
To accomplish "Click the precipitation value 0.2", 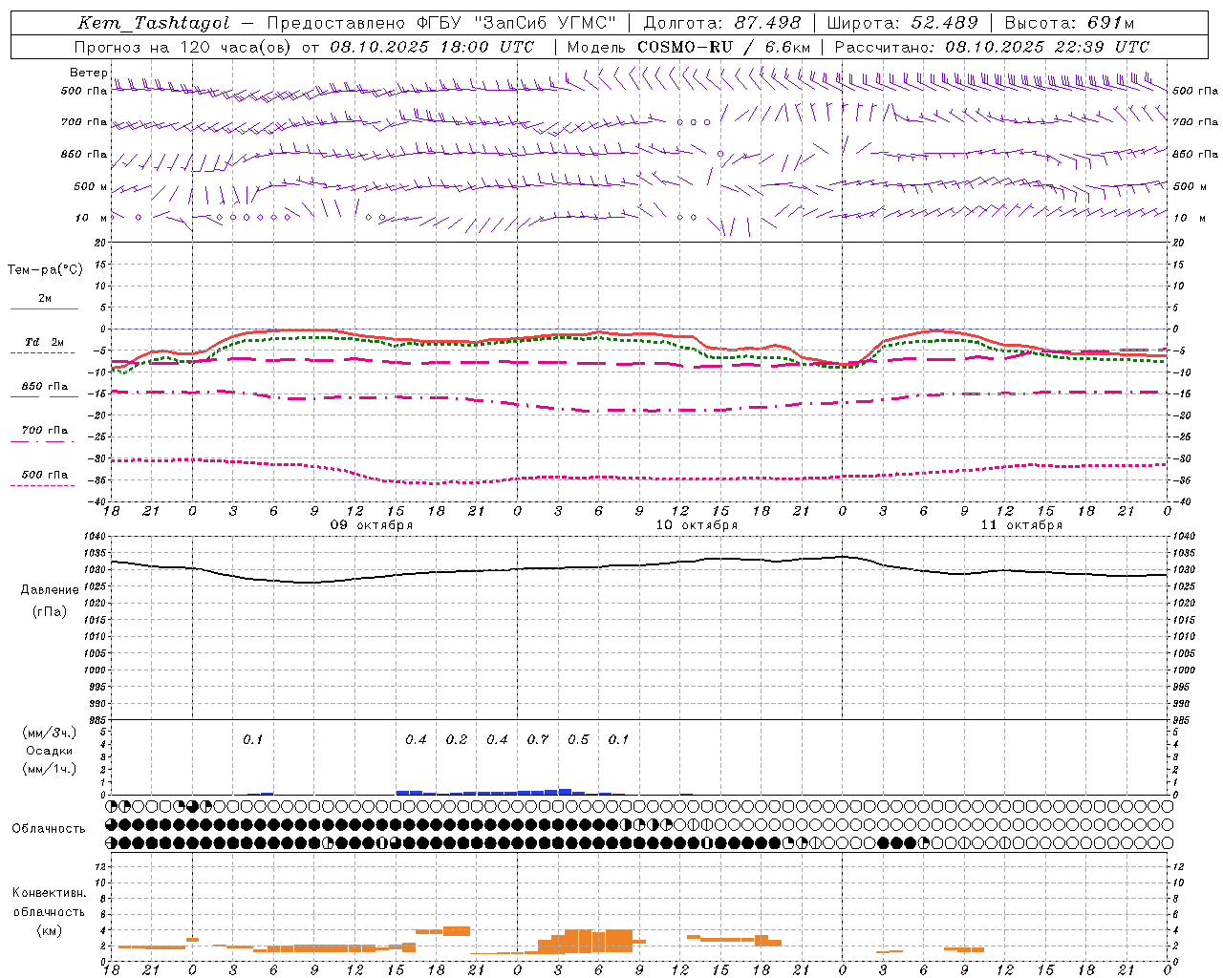I will pyautogui.click(x=457, y=740).
